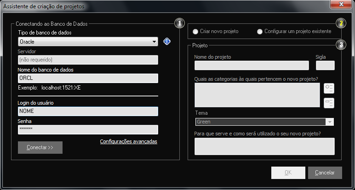Click the Sigla input box
This screenshot has width=355, height=190.
325,66
